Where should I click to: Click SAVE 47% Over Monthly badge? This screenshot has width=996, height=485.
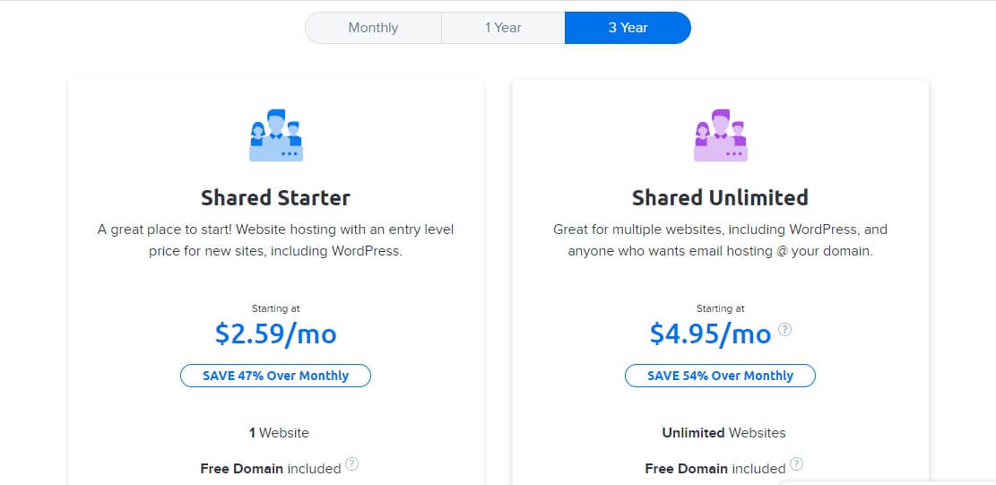click(276, 376)
